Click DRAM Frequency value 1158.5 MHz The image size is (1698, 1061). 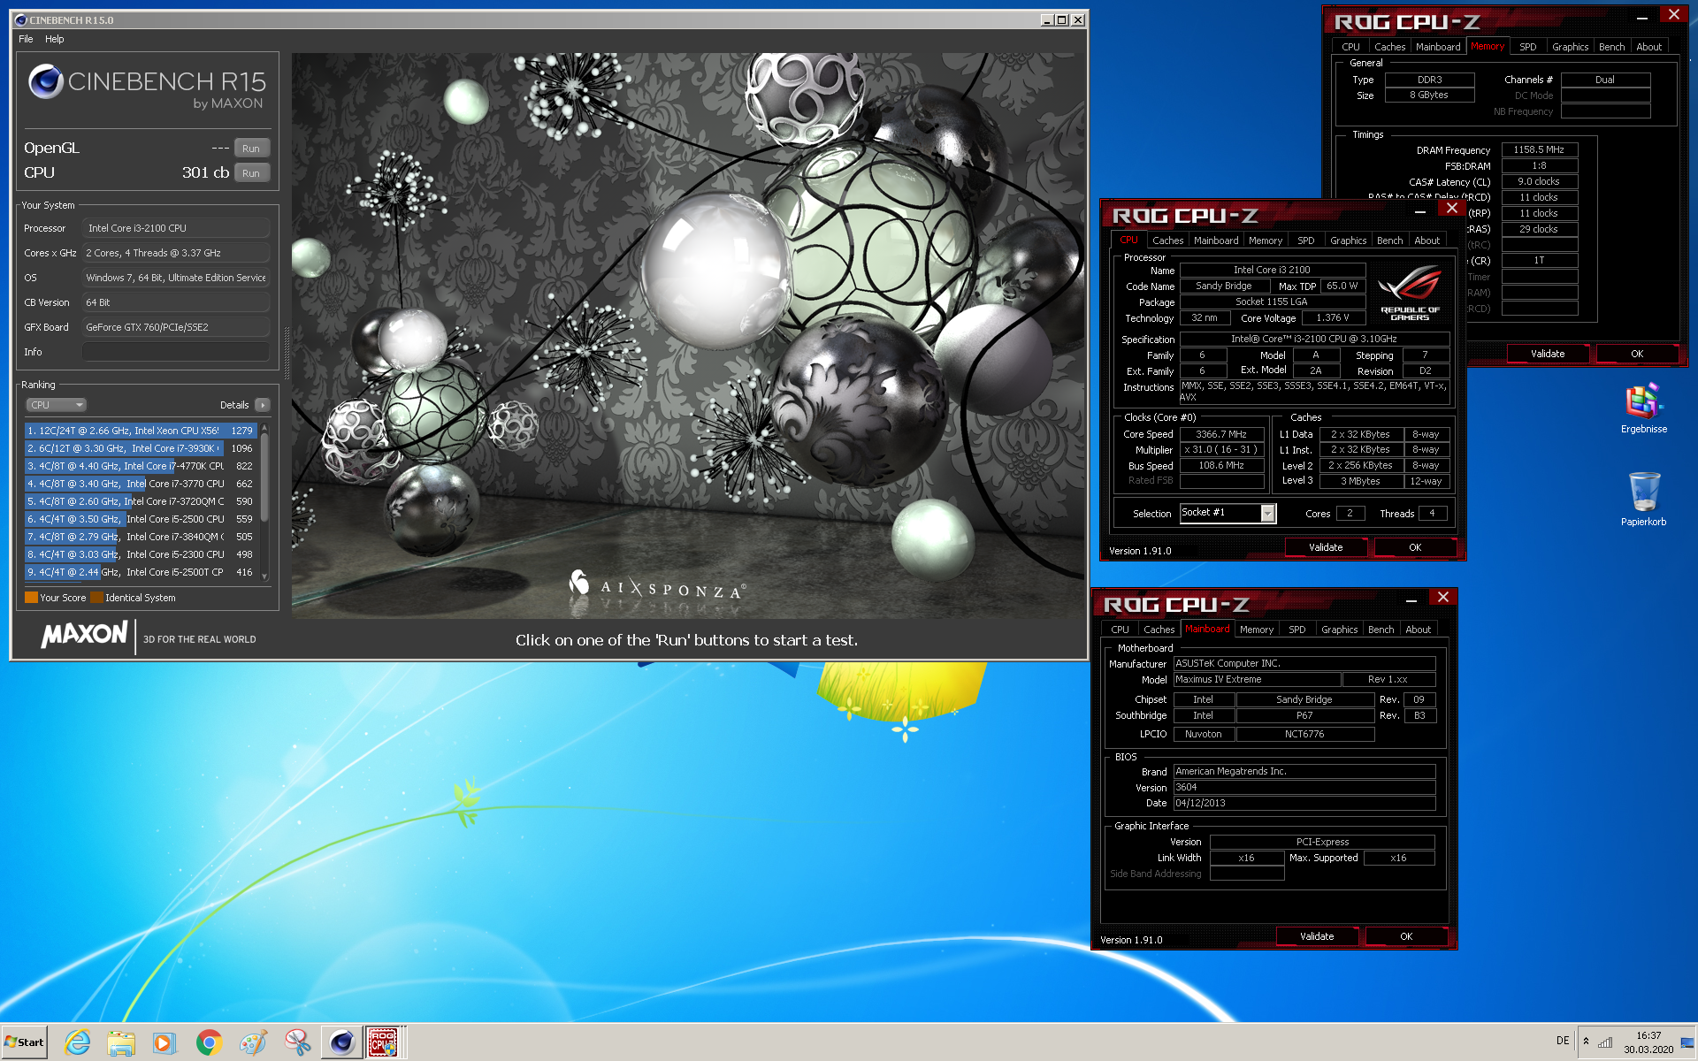[1539, 149]
